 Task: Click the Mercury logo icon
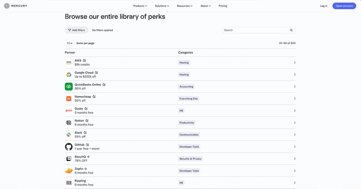coord(7,6)
